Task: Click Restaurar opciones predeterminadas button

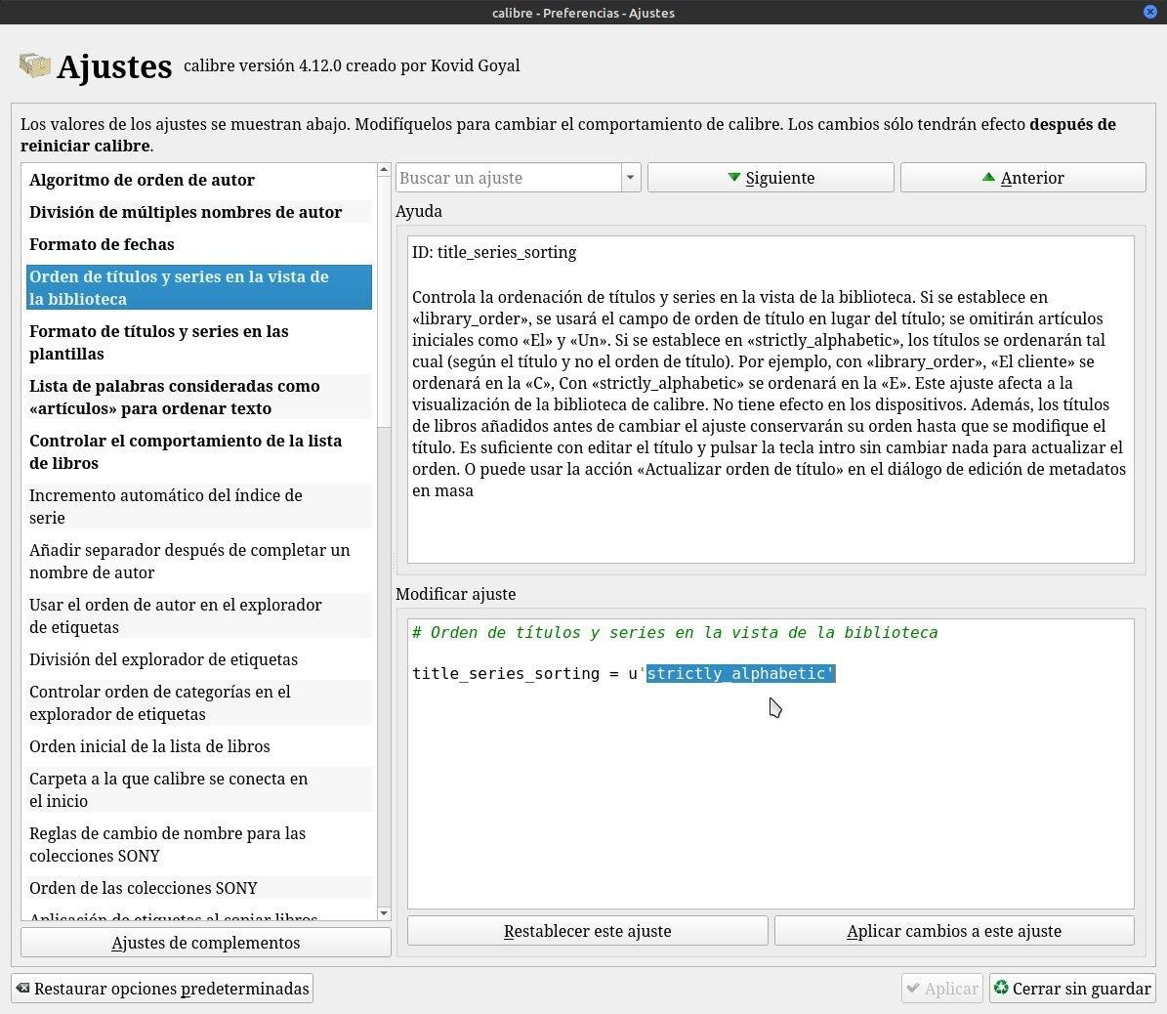Action: 161,988
